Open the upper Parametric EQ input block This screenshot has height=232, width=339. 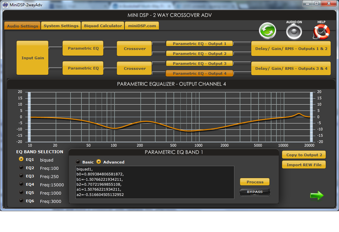83,48
